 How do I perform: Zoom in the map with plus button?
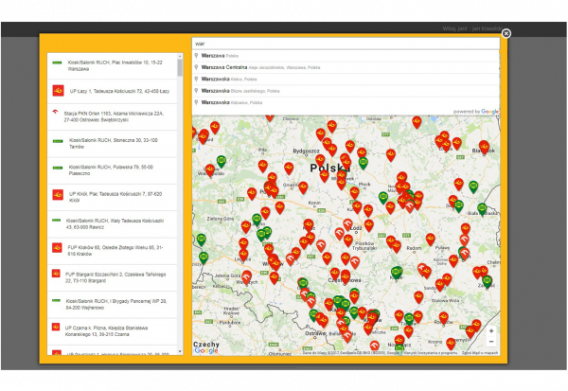point(490,330)
